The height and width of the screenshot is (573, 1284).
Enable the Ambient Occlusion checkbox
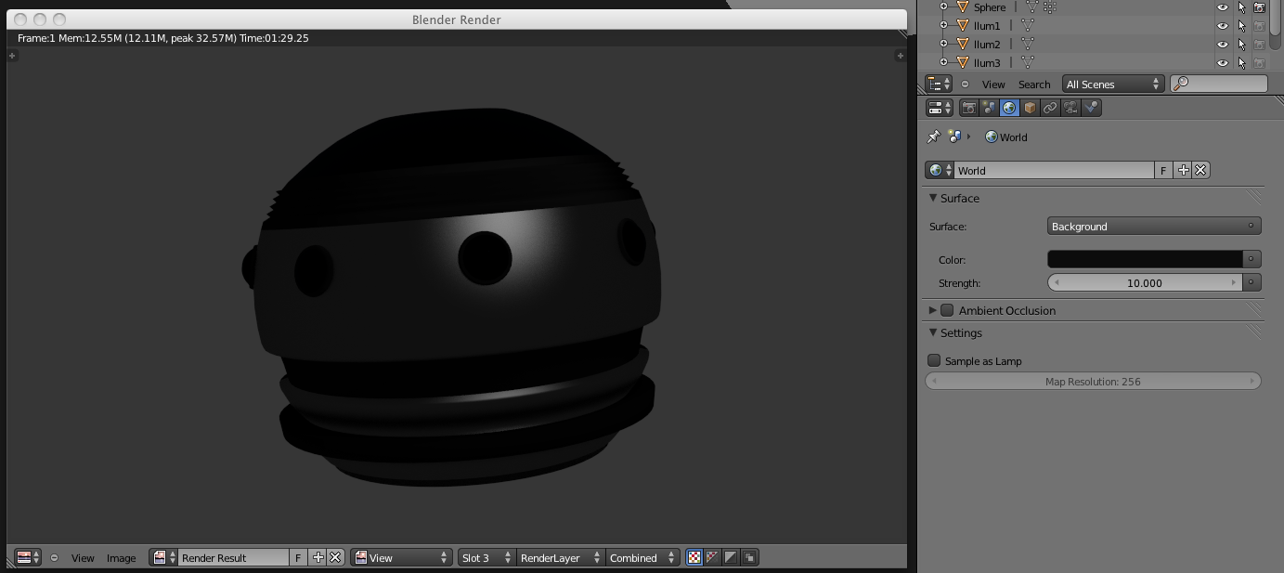[947, 310]
